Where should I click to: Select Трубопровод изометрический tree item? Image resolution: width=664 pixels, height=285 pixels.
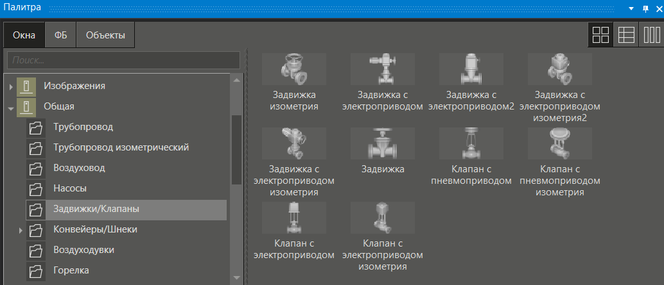click(121, 147)
